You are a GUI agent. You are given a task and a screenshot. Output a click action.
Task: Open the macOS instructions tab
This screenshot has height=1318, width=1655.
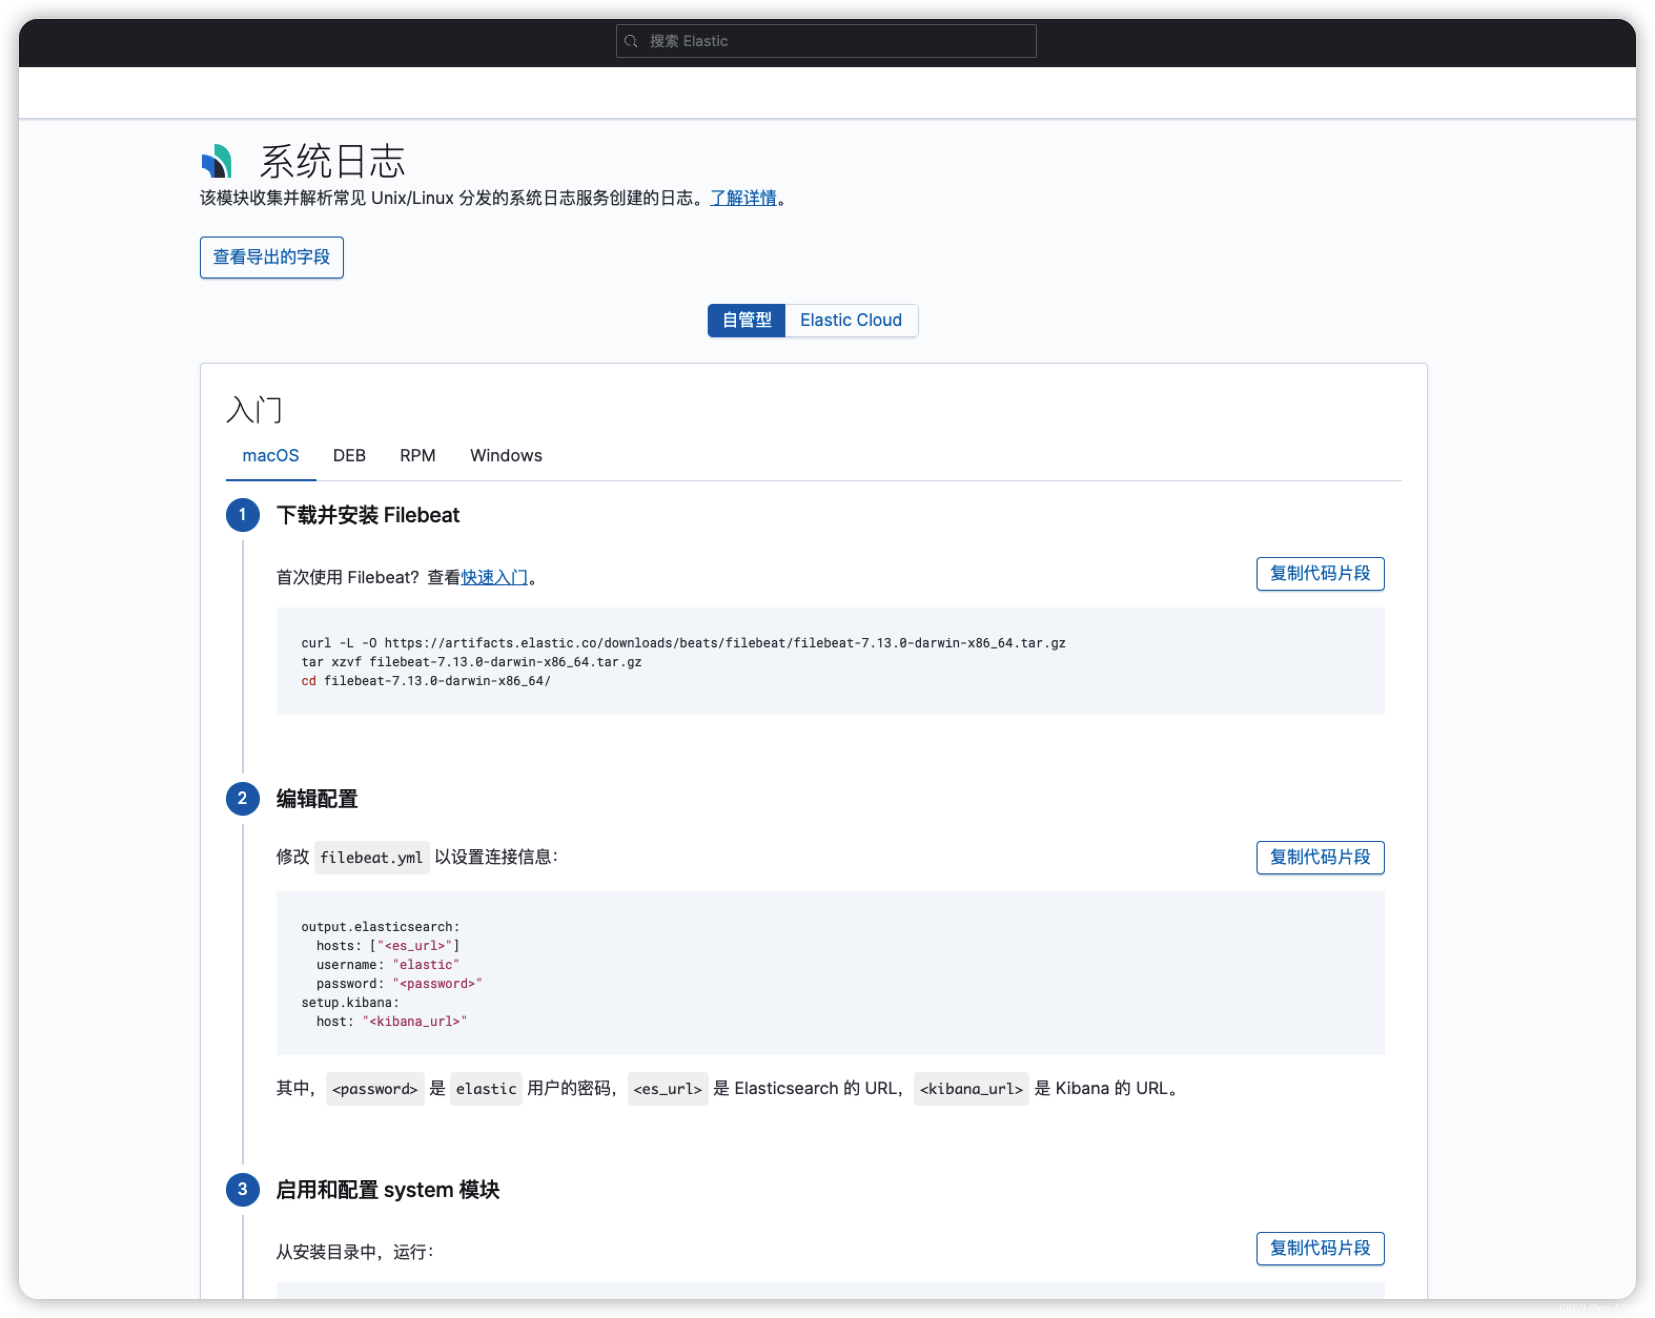pos(270,456)
